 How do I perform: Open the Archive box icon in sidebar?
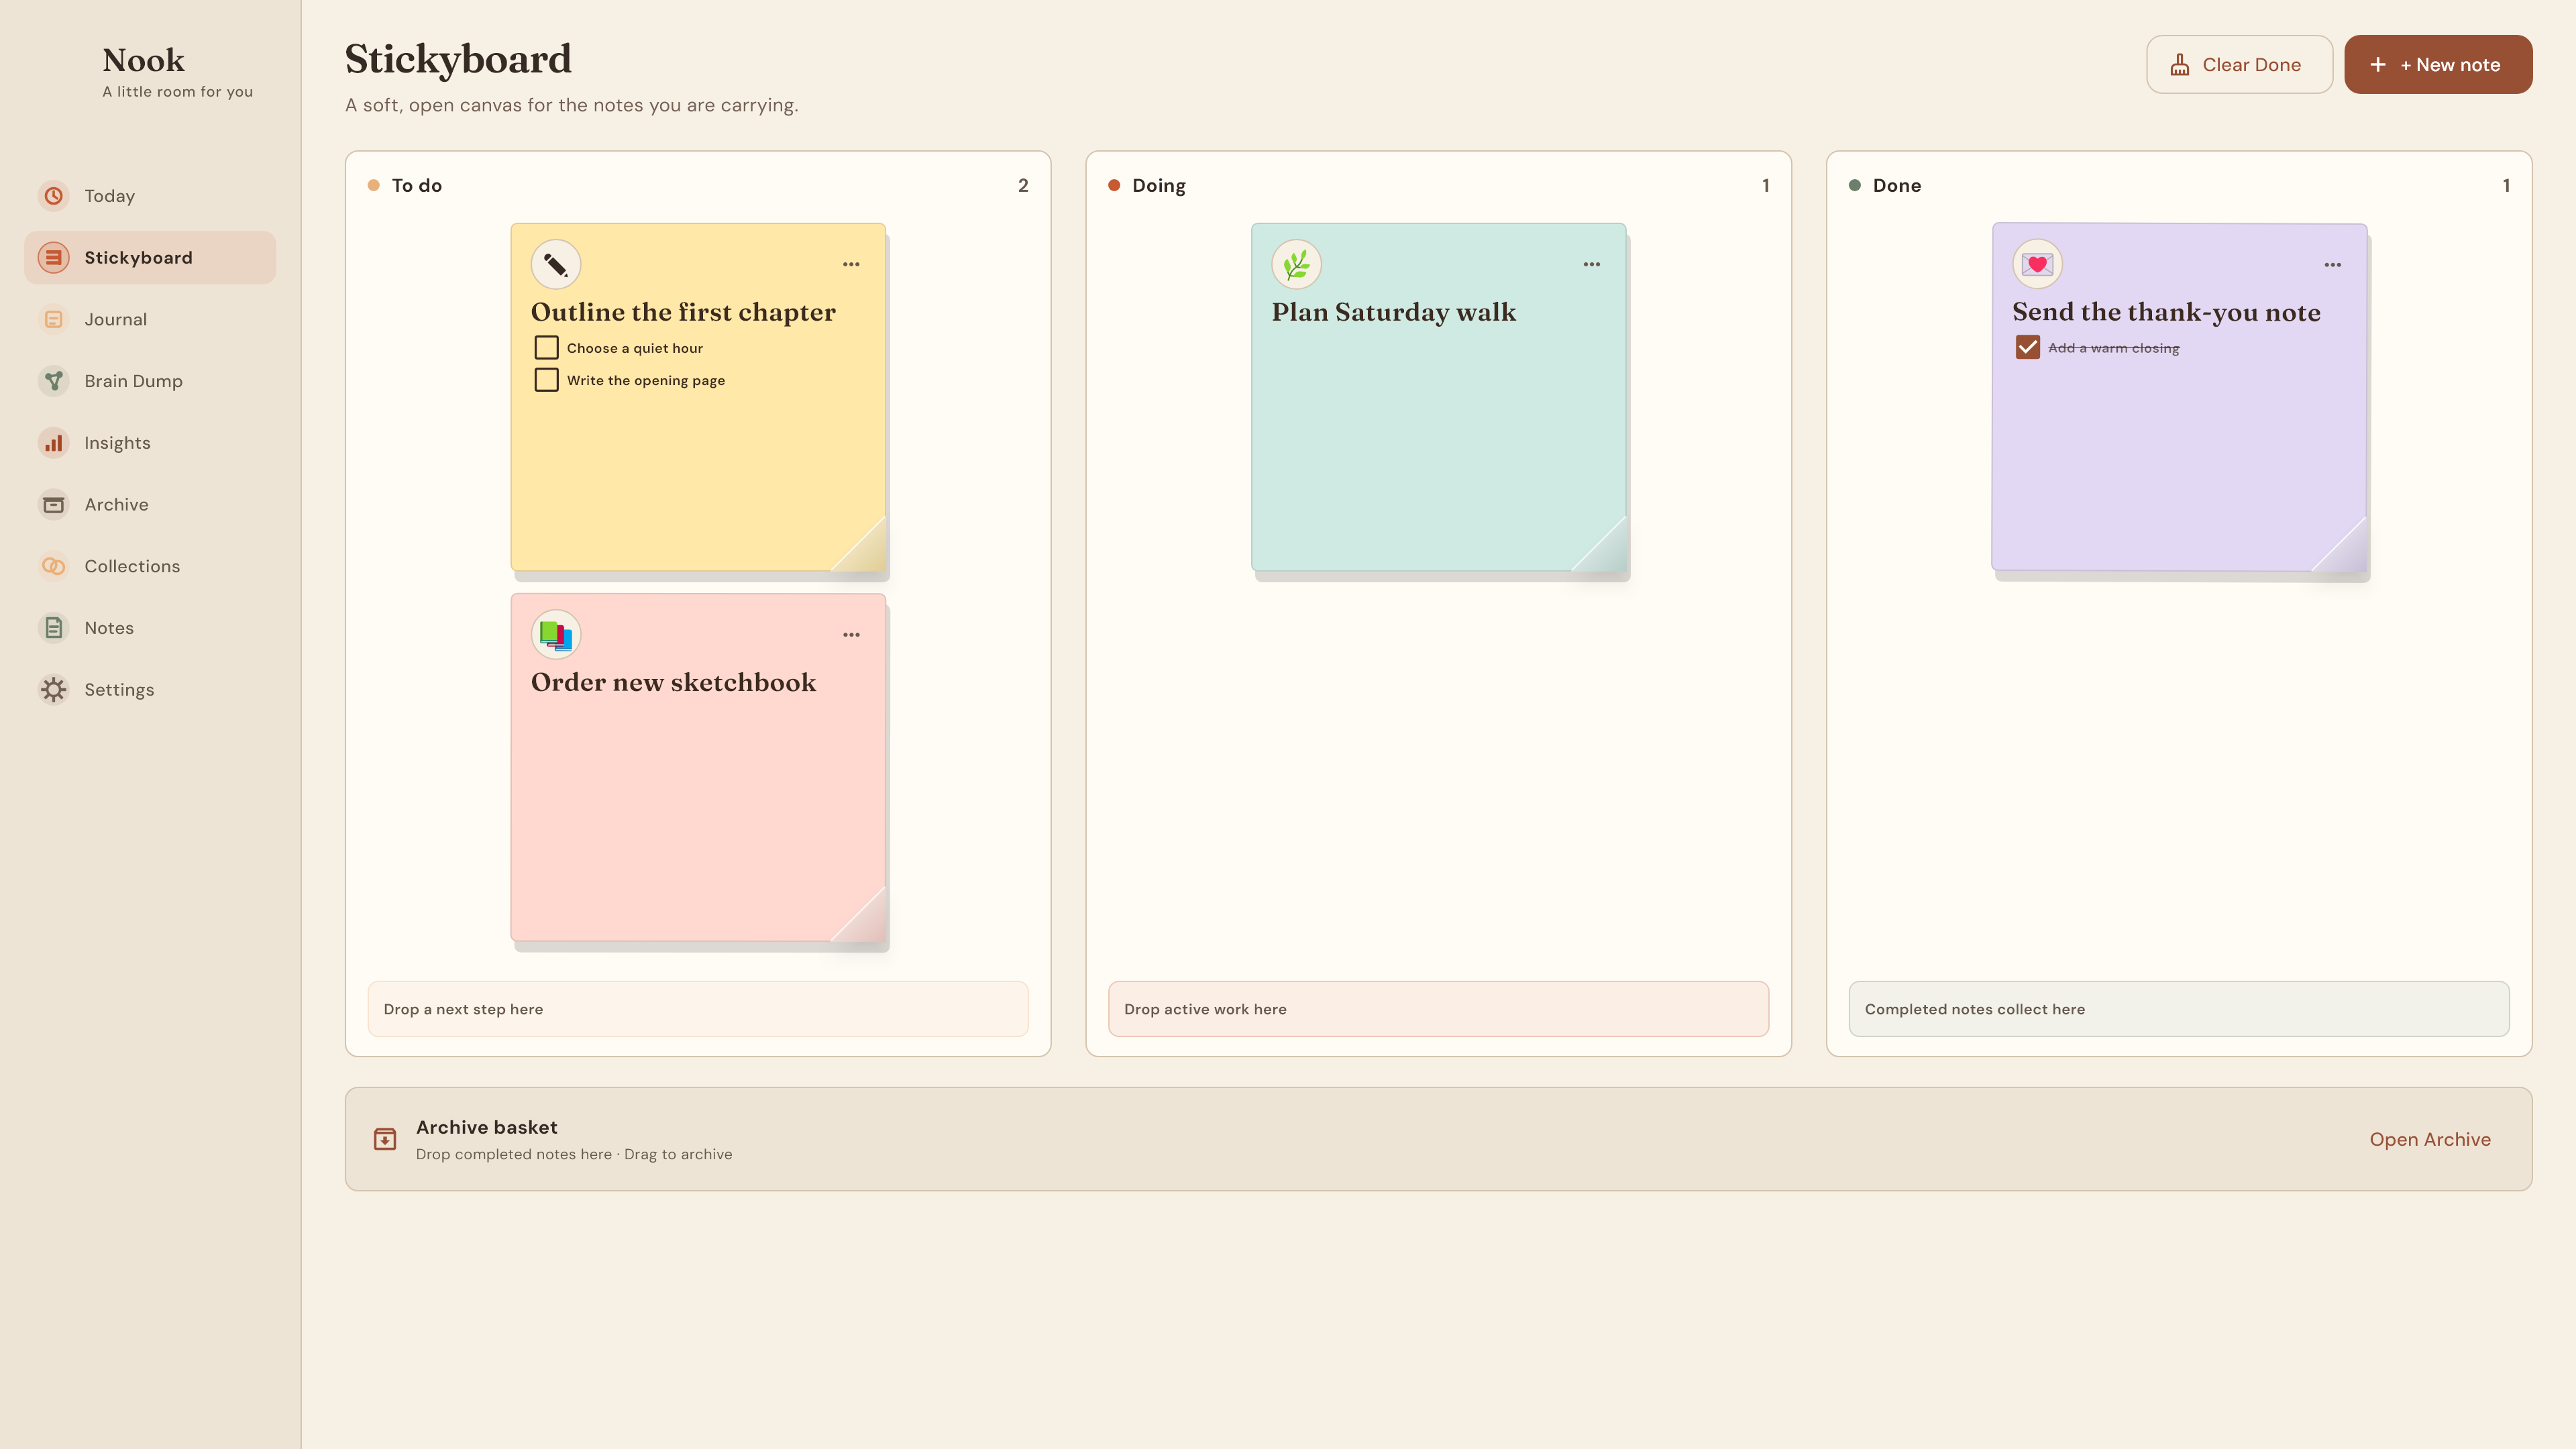pyautogui.click(x=54, y=505)
